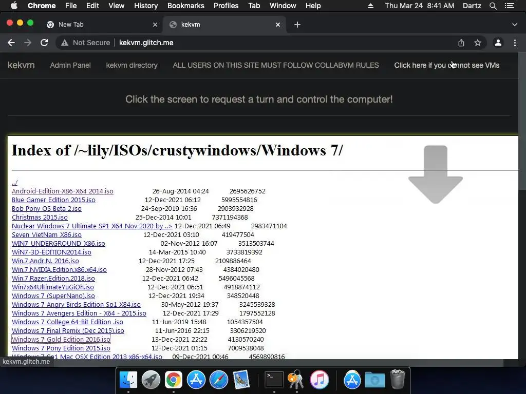
Task: Open the Edit menu
Action: coord(92,6)
